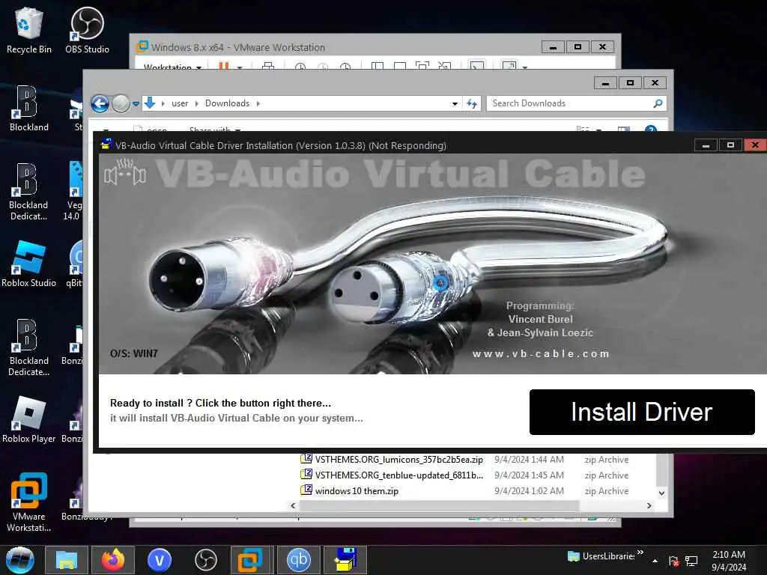Expand the arrow after Downloads breadcrumb

point(258,103)
